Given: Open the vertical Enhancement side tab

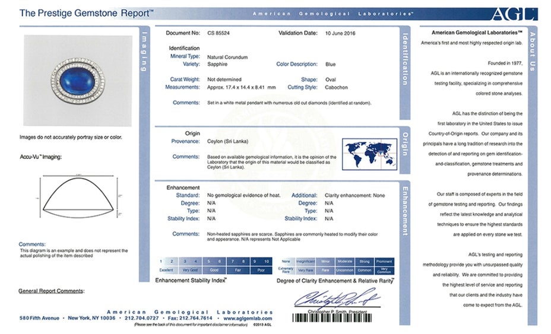Looking at the screenshot, I should tap(405, 210).
